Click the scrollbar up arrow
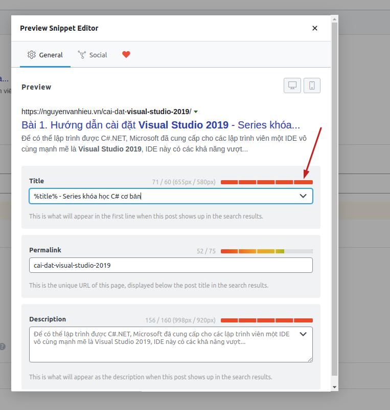390x410 pixels. 334,19
